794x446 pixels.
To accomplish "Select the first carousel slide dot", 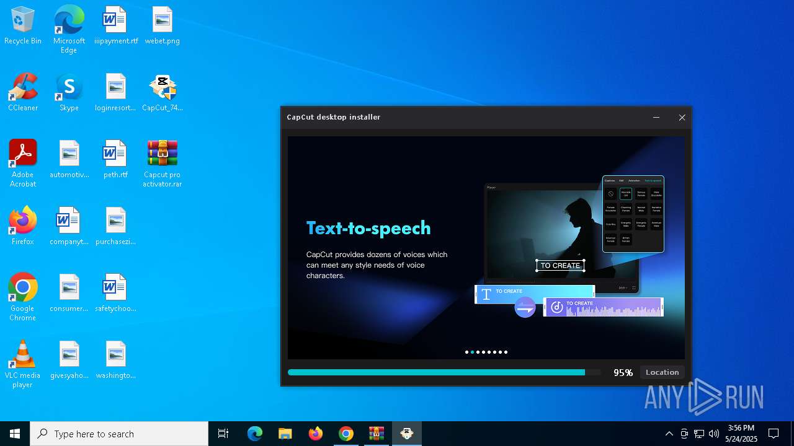I will tap(466, 352).
